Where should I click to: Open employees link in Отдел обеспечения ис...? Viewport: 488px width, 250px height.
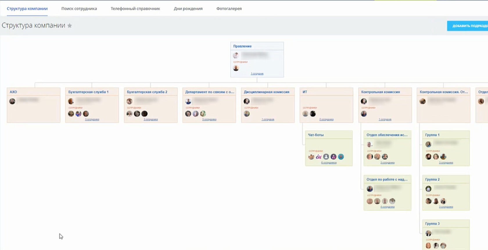387,163
